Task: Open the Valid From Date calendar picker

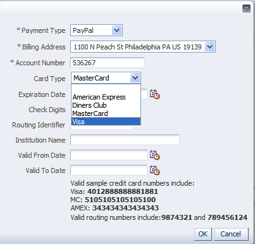Action: pyautogui.click(x=154, y=155)
